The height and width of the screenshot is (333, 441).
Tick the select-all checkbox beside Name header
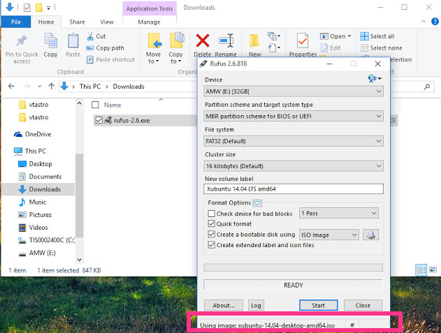(95, 105)
